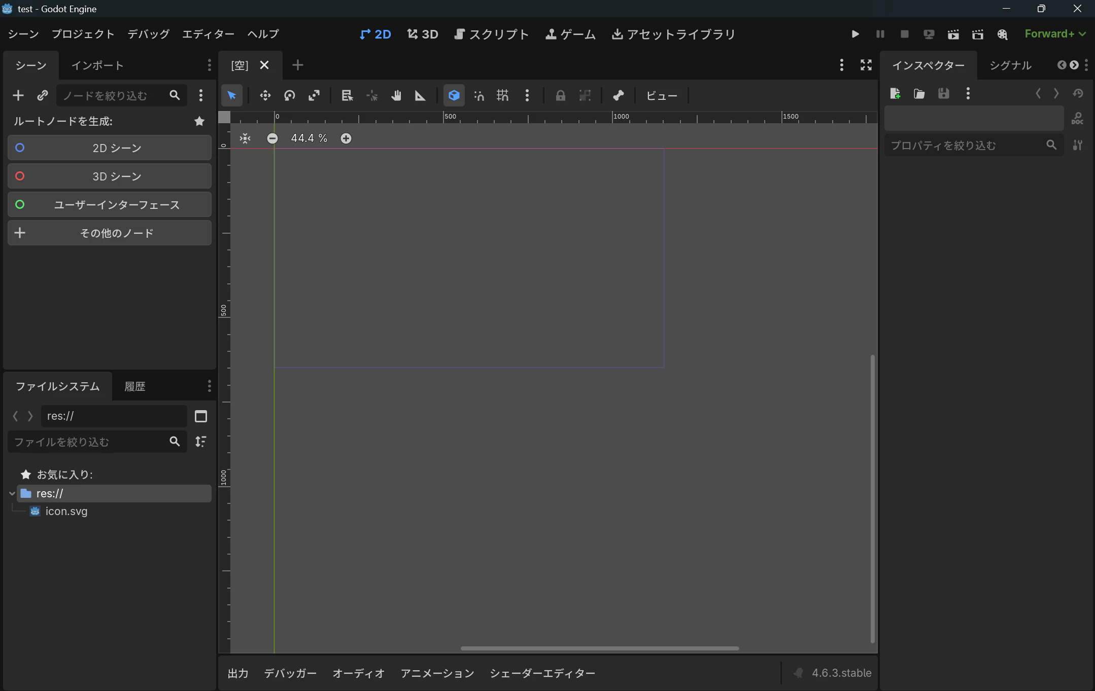Open the ビュー view menu
The width and height of the screenshot is (1095, 691).
click(x=662, y=95)
